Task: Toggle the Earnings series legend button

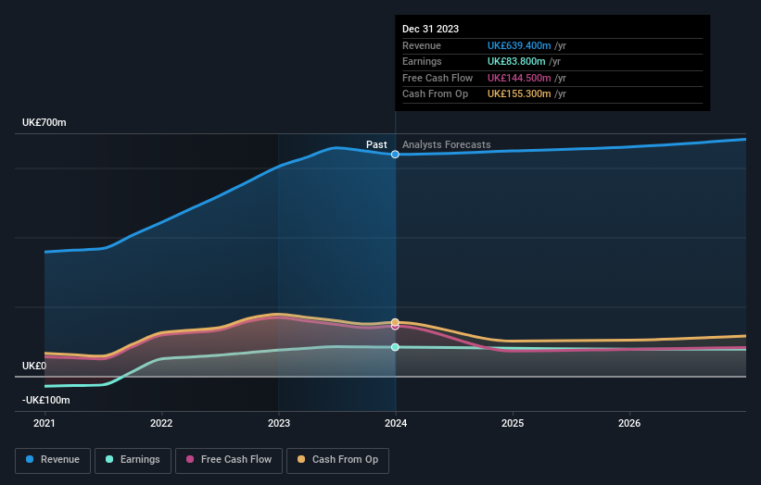Action: [x=133, y=460]
